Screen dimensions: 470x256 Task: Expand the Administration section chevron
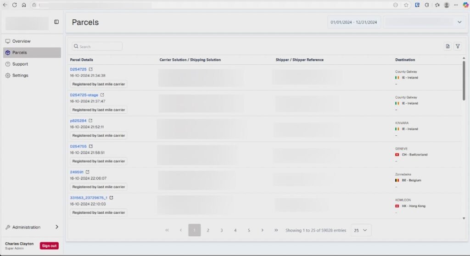(57, 227)
